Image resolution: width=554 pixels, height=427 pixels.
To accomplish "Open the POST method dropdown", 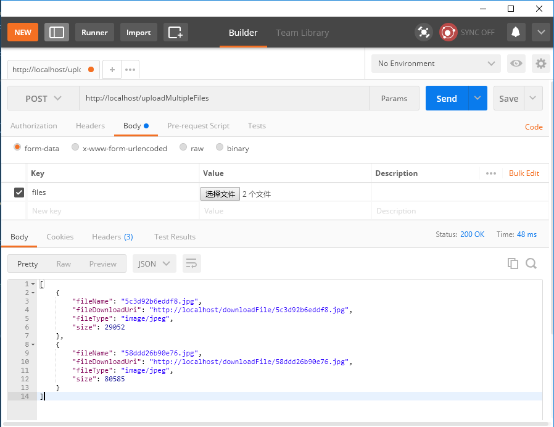I will click(x=43, y=99).
